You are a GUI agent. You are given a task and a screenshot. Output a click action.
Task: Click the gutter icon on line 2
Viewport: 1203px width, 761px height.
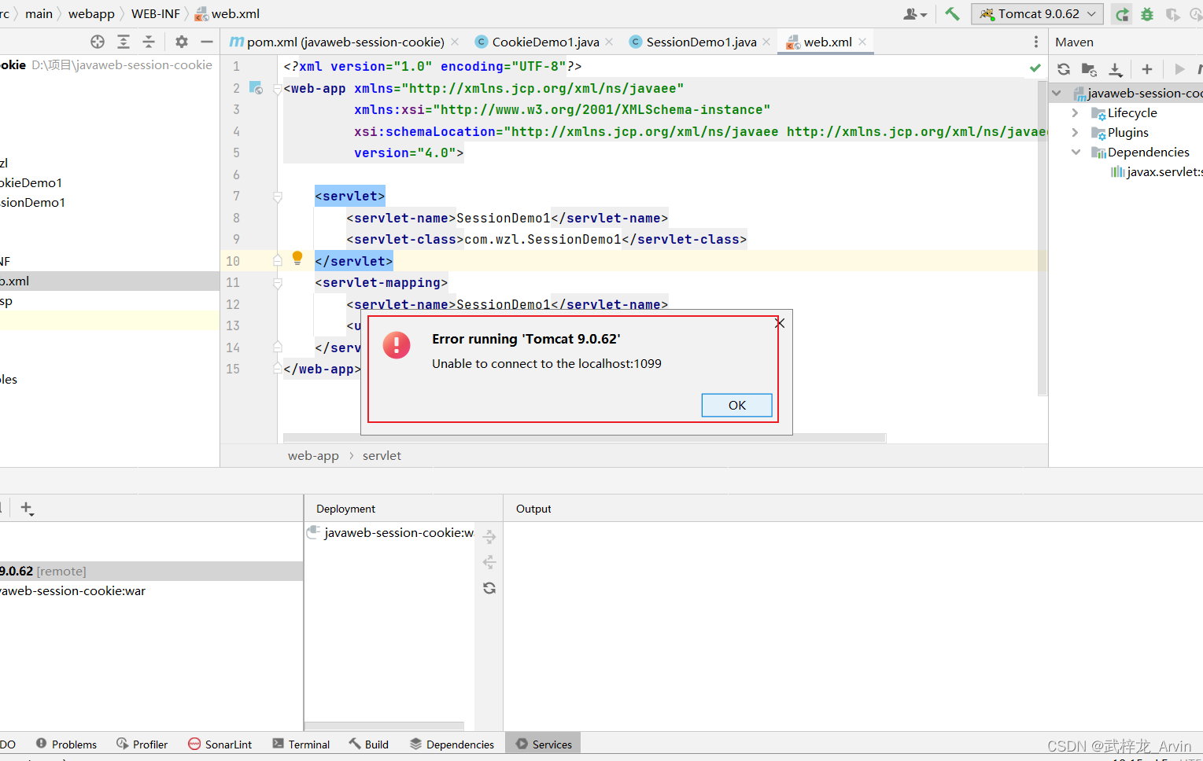click(256, 88)
